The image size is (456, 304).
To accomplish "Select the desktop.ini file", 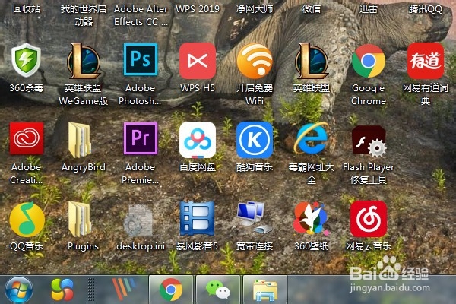I will click(138, 220).
